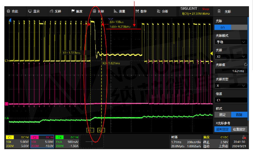Open the 采样 (Acquire) menu
Viewport: 253px width, 151px height.
[x=56, y=11]
